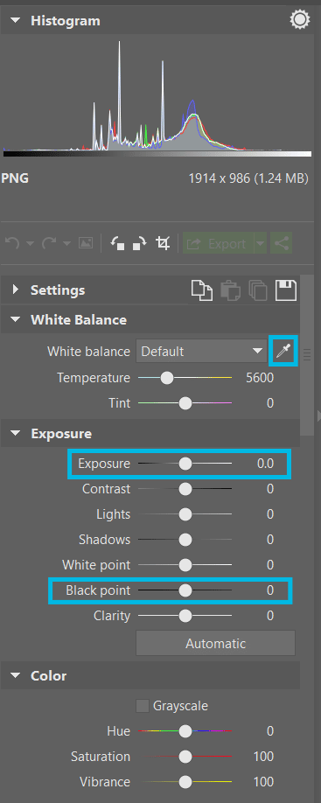Rotate image right icon
The width and height of the screenshot is (321, 803).
[x=140, y=243]
